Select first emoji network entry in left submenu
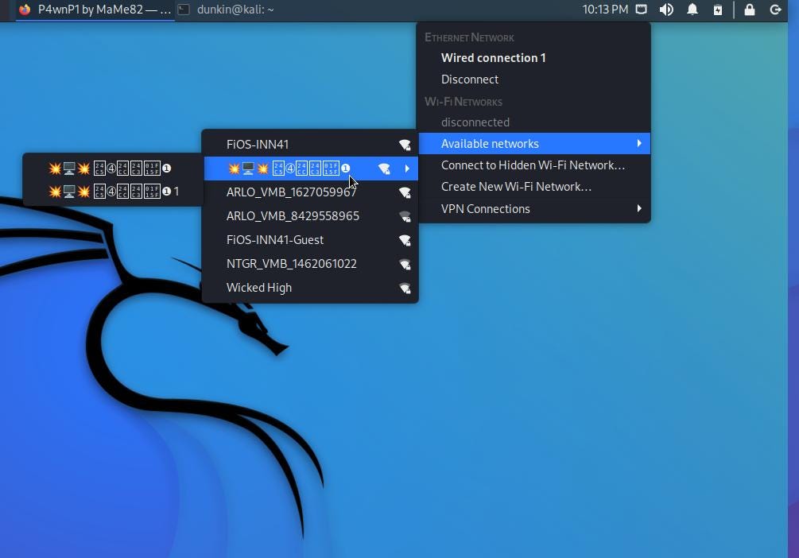Viewport: 799px width, 558px height. tap(113, 168)
